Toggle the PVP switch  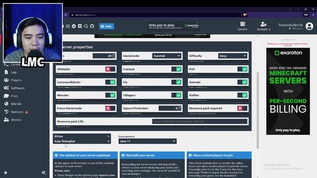[x=242, y=69]
